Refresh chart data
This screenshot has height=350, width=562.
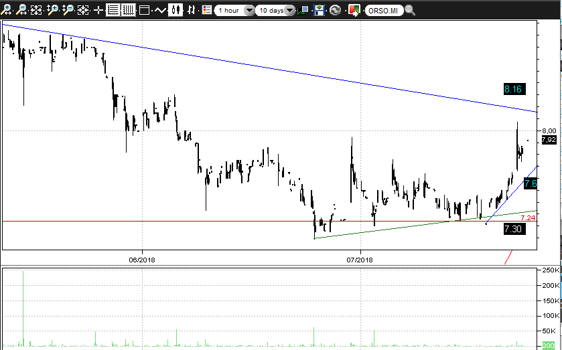coord(335,11)
